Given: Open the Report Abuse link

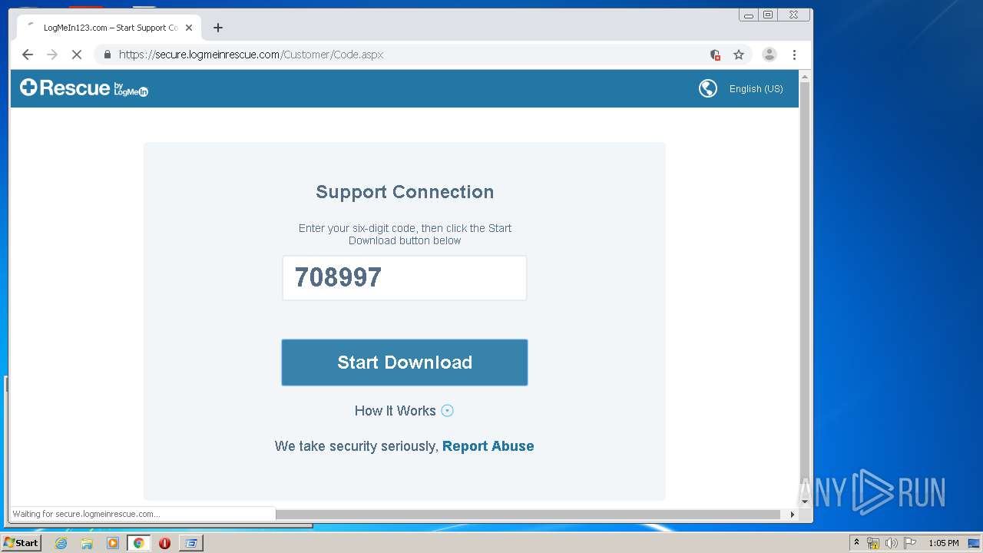Looking at the screenshot, I should (488, 446).
